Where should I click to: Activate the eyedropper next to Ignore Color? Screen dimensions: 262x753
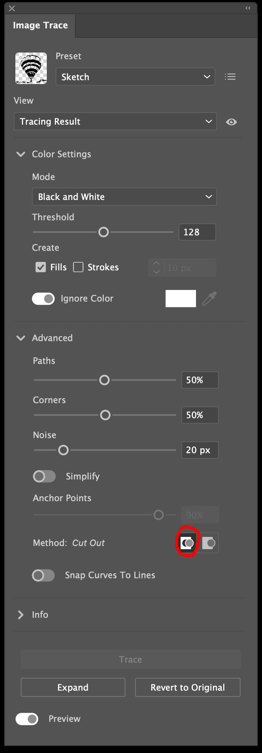point(209,298)
